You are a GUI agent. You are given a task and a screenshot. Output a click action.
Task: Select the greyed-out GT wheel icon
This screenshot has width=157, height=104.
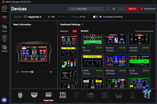click(x=91, y=95)
